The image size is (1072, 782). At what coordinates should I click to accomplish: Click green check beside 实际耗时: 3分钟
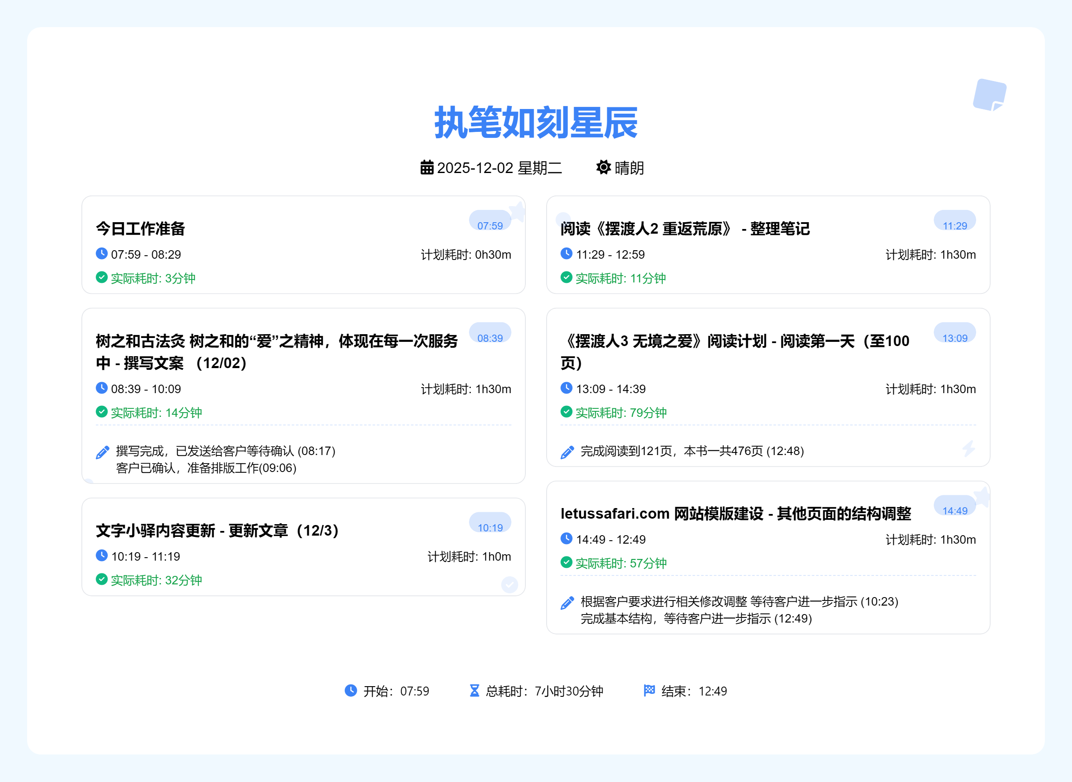tap(102, 277)
